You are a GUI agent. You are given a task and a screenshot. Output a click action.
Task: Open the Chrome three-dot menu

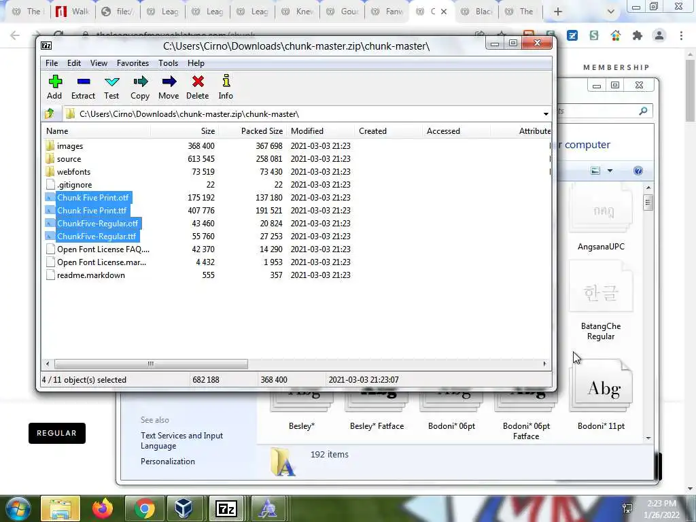tap(681, 35)
